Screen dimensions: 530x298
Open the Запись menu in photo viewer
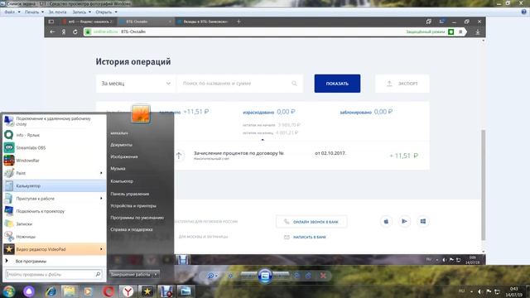[x=82, y=12]
